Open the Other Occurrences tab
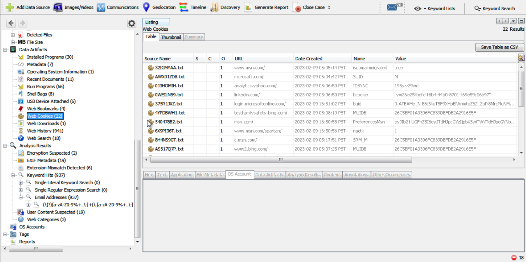526x262 pixels. (391, 175)
